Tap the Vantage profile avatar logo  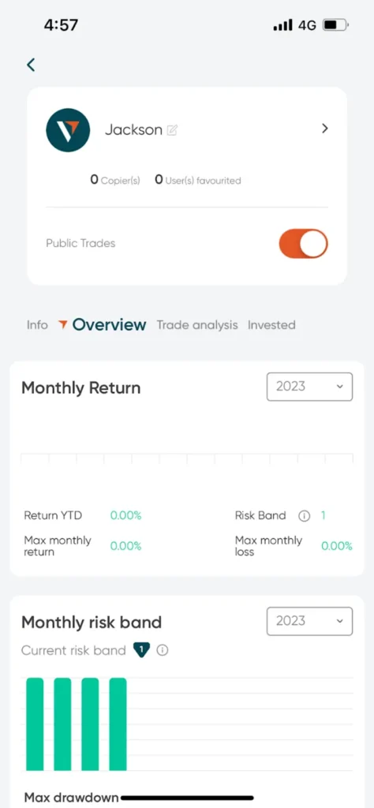[68, 130]
